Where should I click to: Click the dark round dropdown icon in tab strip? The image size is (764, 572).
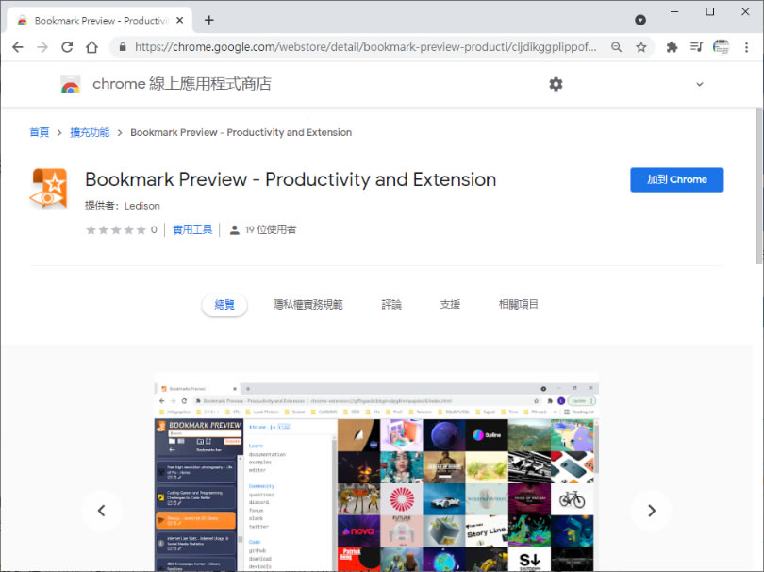click(x=640, y=20)
